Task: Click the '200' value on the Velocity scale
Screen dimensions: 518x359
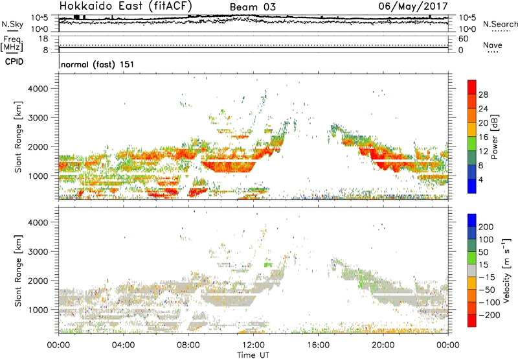Action: coord(486,227)
